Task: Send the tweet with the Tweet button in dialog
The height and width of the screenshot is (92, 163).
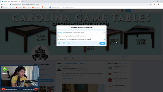Action: pos(102,43)
